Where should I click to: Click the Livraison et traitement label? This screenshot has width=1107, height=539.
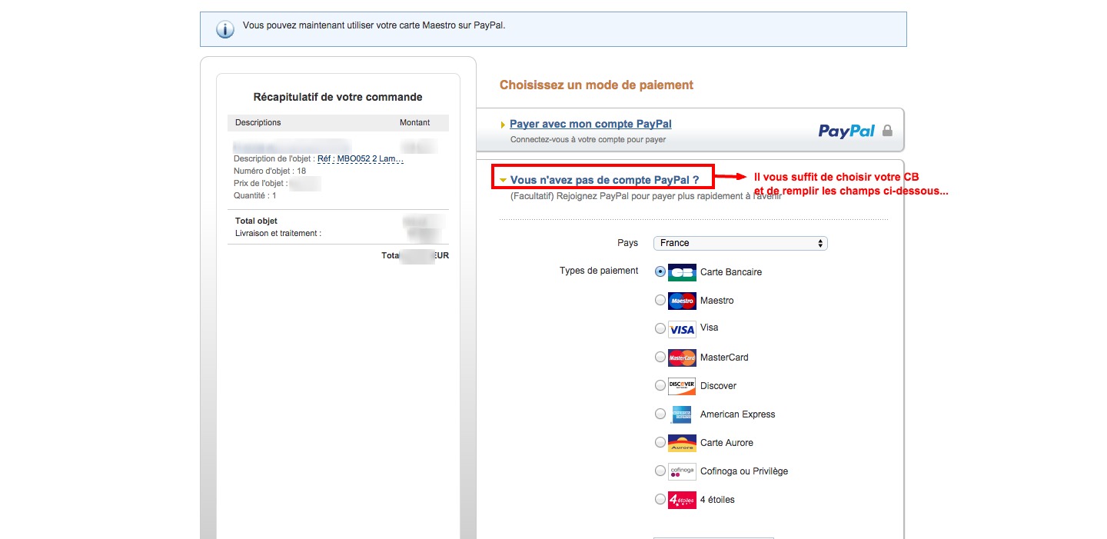278,233
